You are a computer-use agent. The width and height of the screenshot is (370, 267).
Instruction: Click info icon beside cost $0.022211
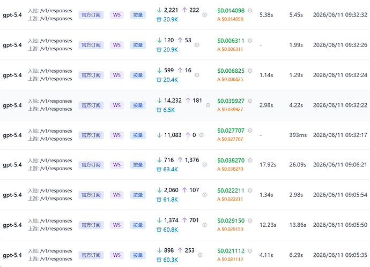[x=250, y=190]
